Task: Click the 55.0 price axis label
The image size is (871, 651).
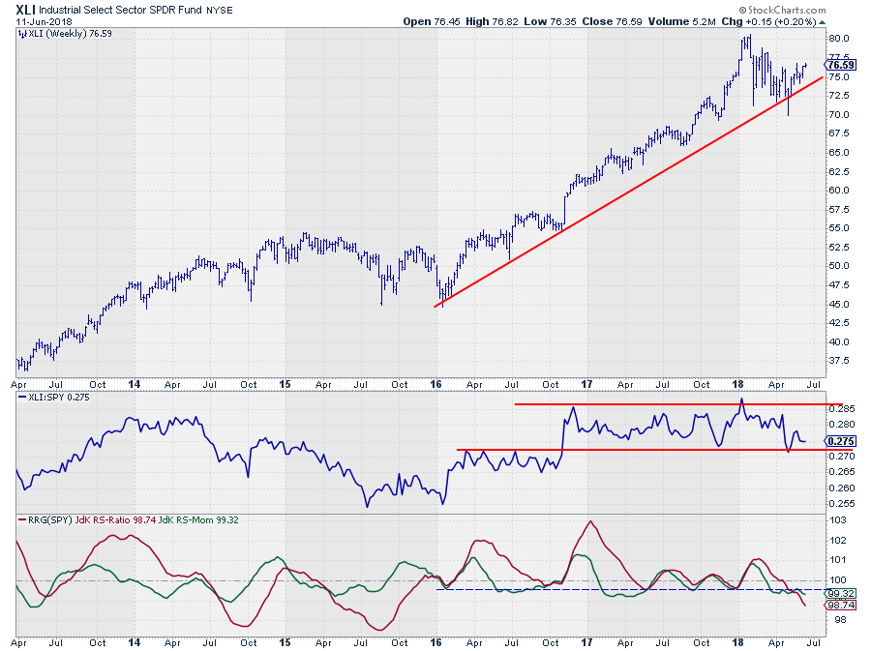Action: (x=838, y=228)
